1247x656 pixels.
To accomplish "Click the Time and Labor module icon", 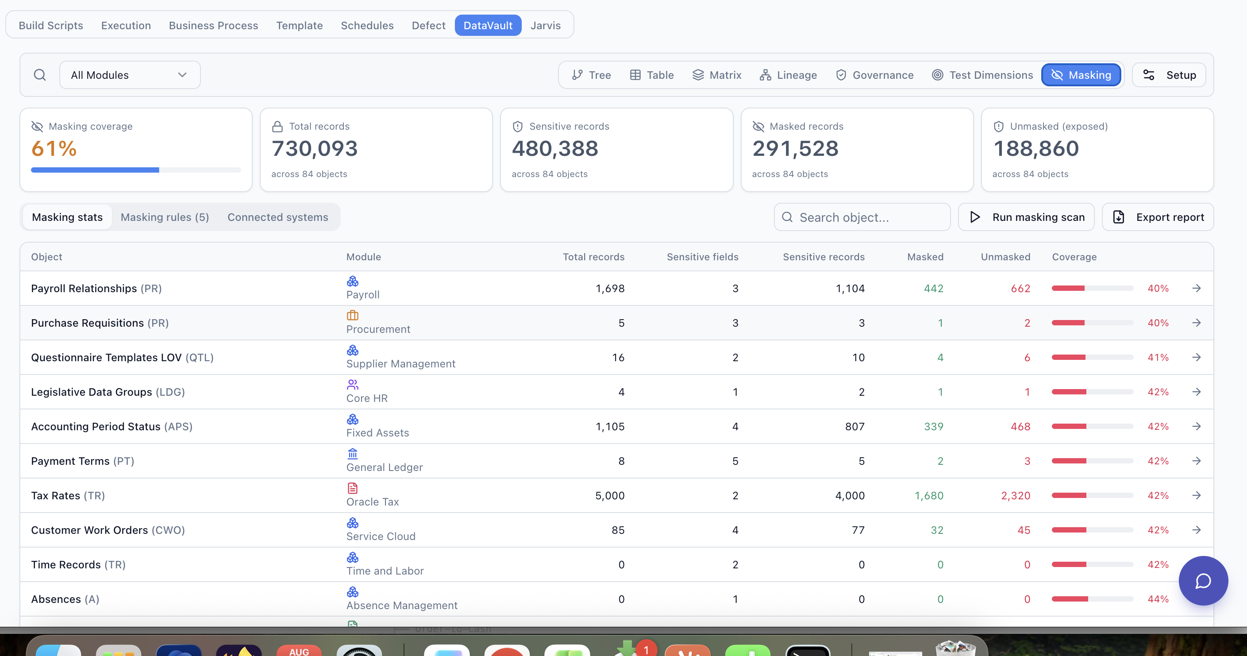I will 352,557.
